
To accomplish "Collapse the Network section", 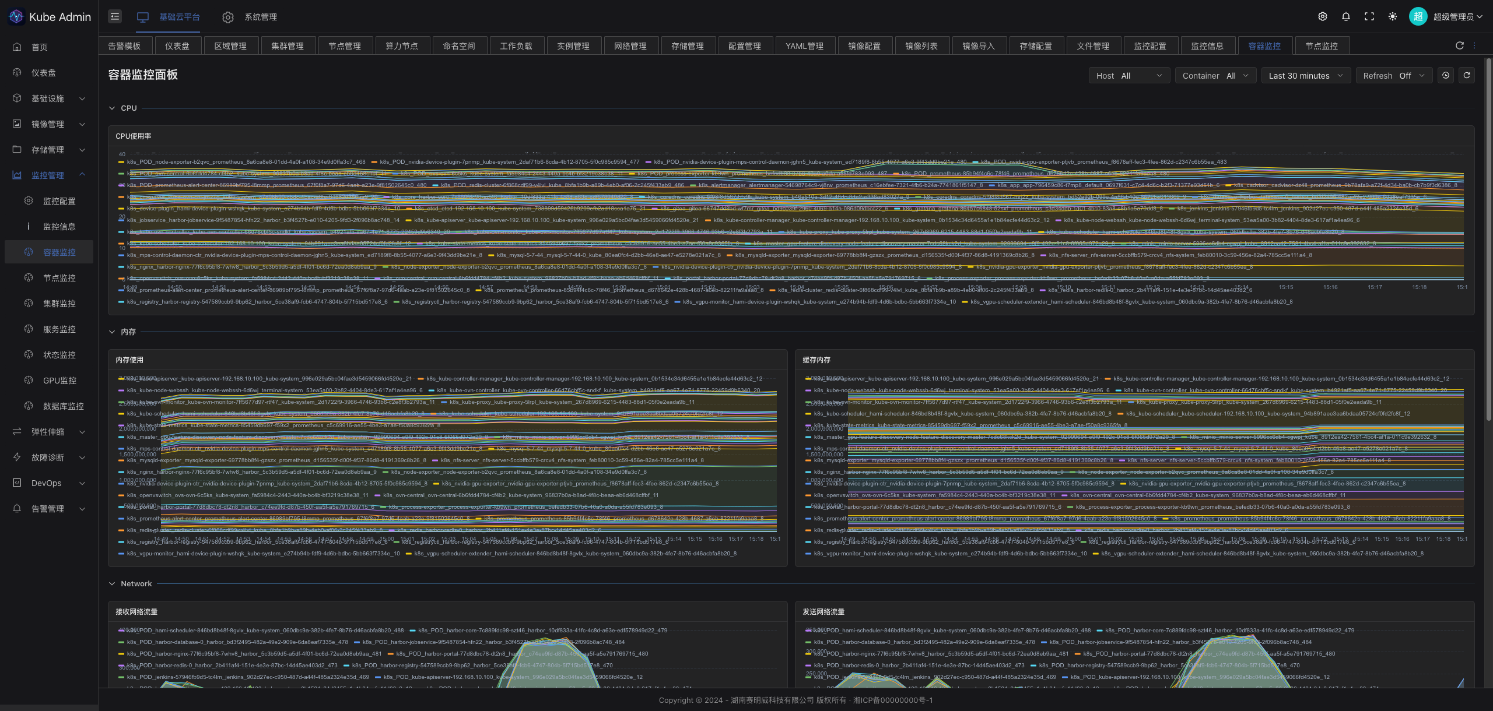I will (x=112, y=584).
